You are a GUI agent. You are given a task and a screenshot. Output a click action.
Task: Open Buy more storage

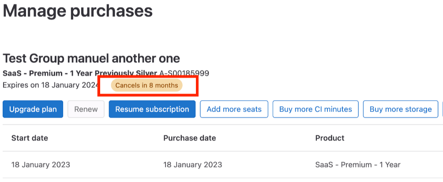[x=401, y=109]
